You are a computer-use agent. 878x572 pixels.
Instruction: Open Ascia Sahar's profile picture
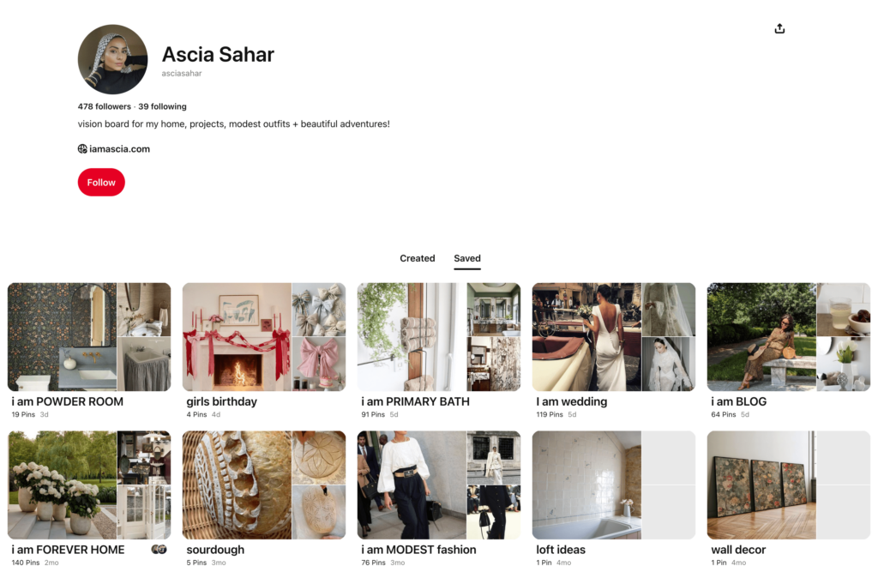[112, 59]
